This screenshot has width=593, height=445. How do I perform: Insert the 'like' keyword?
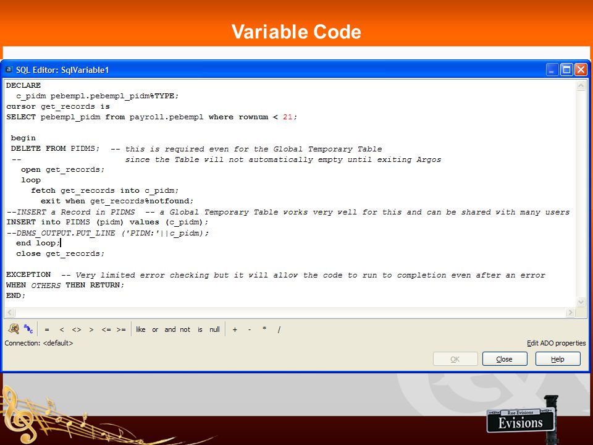[141, 329]
